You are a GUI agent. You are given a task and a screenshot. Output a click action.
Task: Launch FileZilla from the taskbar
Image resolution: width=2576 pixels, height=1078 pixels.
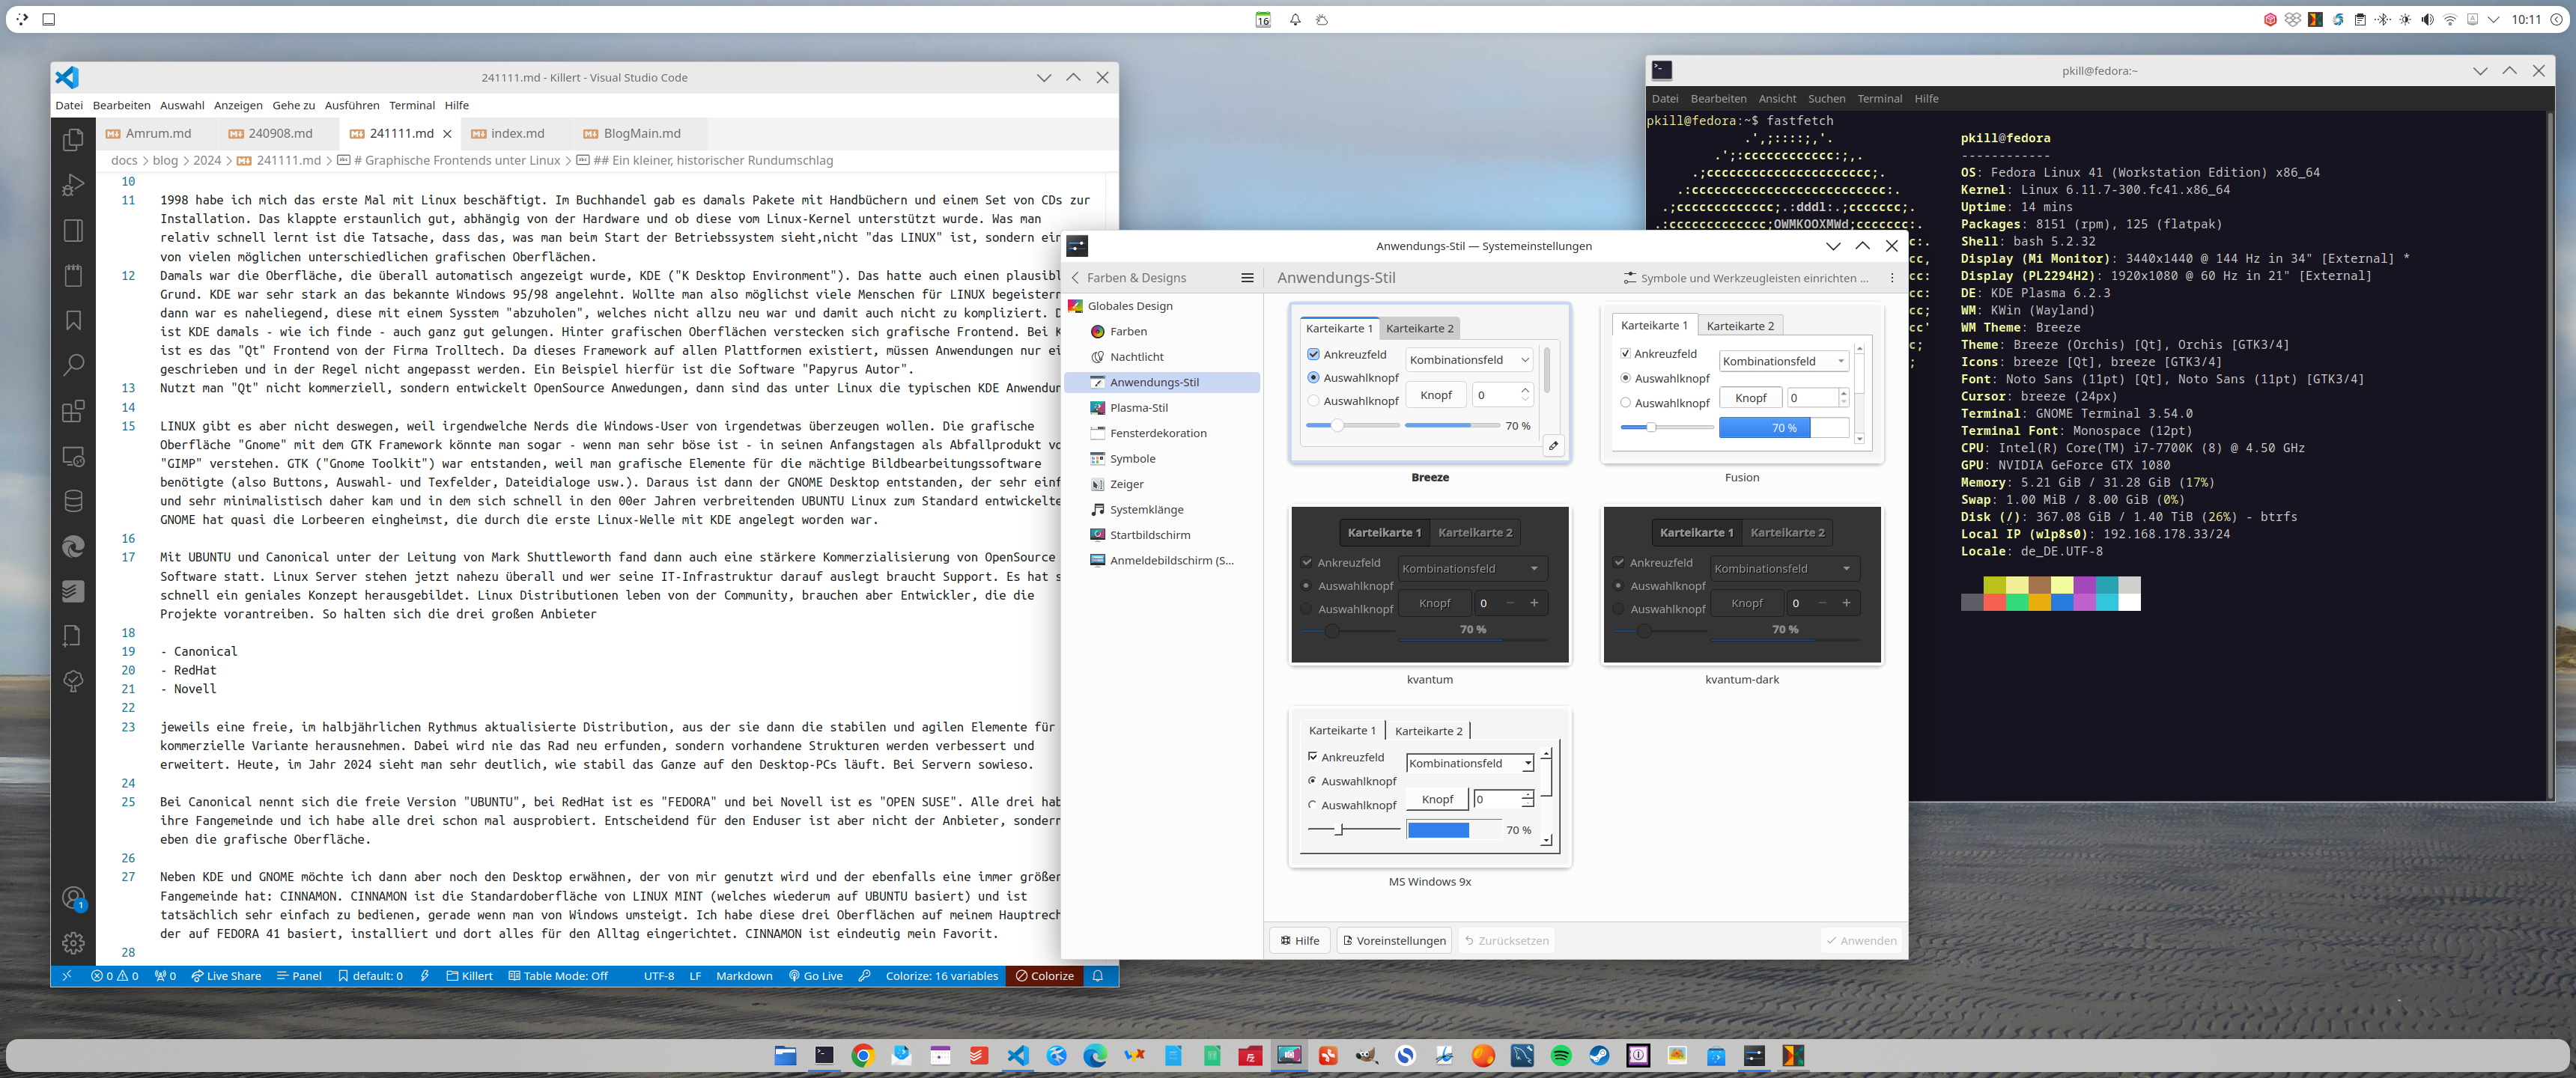pyautogui.click(x=1250, y=1056)
